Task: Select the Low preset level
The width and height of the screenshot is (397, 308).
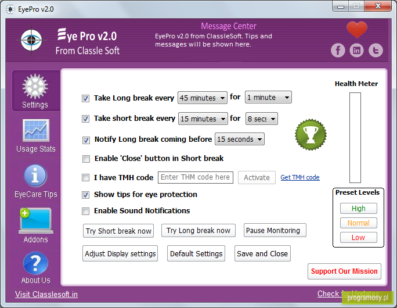Action: tap(359, 238)
